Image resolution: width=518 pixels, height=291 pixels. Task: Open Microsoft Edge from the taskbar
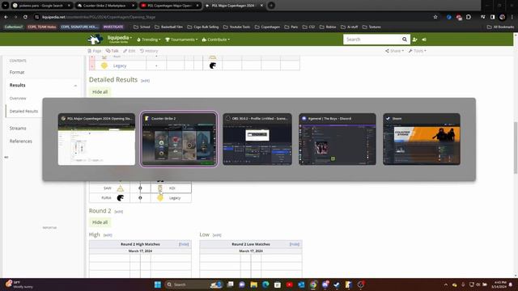(265, 285)
